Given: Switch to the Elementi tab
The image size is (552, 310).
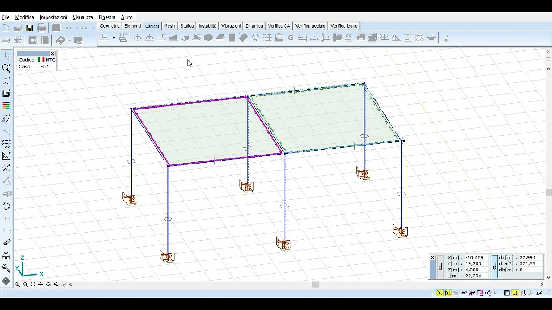Looking at the screenshot, I should point(132,26).
